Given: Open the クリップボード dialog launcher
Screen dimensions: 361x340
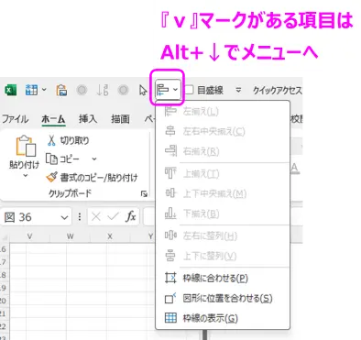Looking at the screenshot, I should (144, 193).
